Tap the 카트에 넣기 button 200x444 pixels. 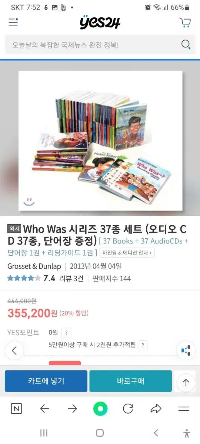coord(46,381)
